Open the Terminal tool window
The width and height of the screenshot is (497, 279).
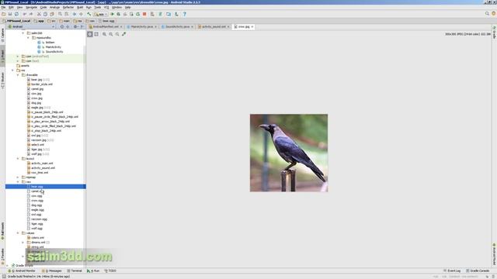pyautogui.click(x=75, y=271)
